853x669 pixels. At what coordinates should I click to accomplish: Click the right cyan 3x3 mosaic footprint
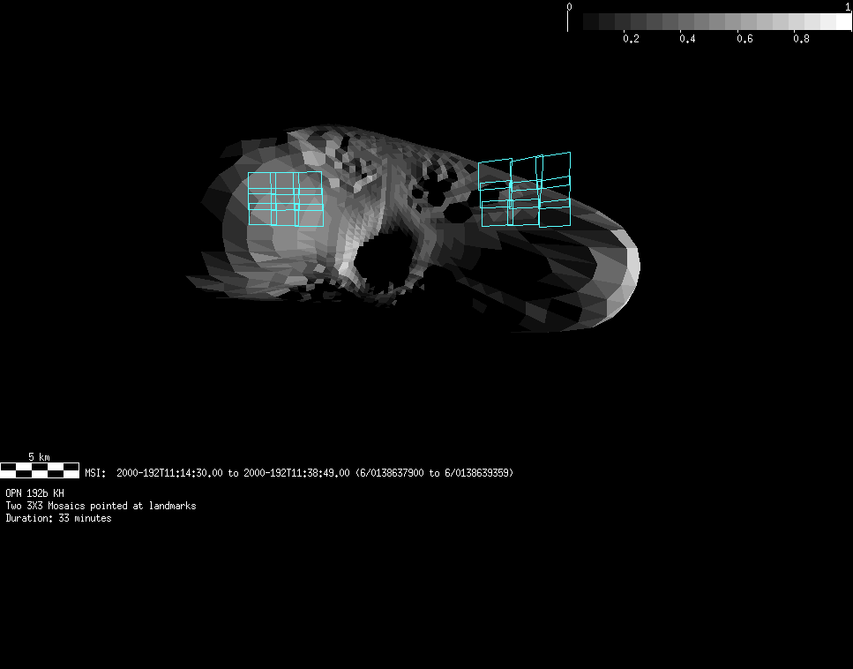click(x=525, y=191)
